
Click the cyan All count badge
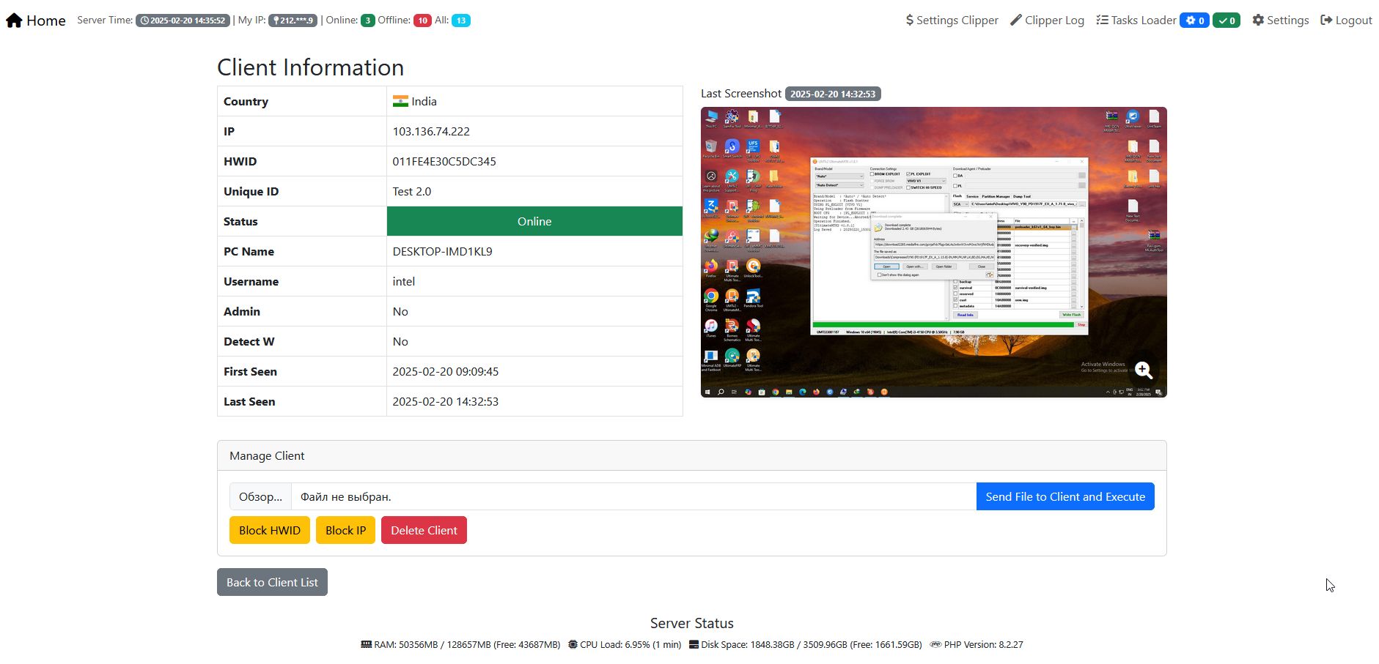point(461,20)
